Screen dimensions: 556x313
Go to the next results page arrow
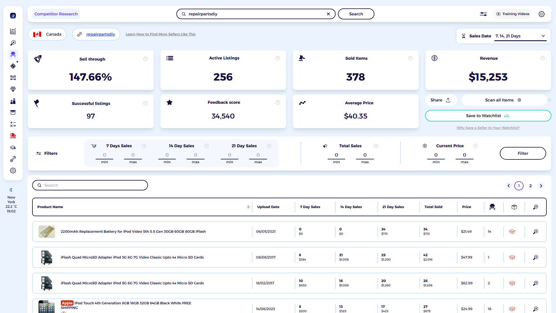541,186
